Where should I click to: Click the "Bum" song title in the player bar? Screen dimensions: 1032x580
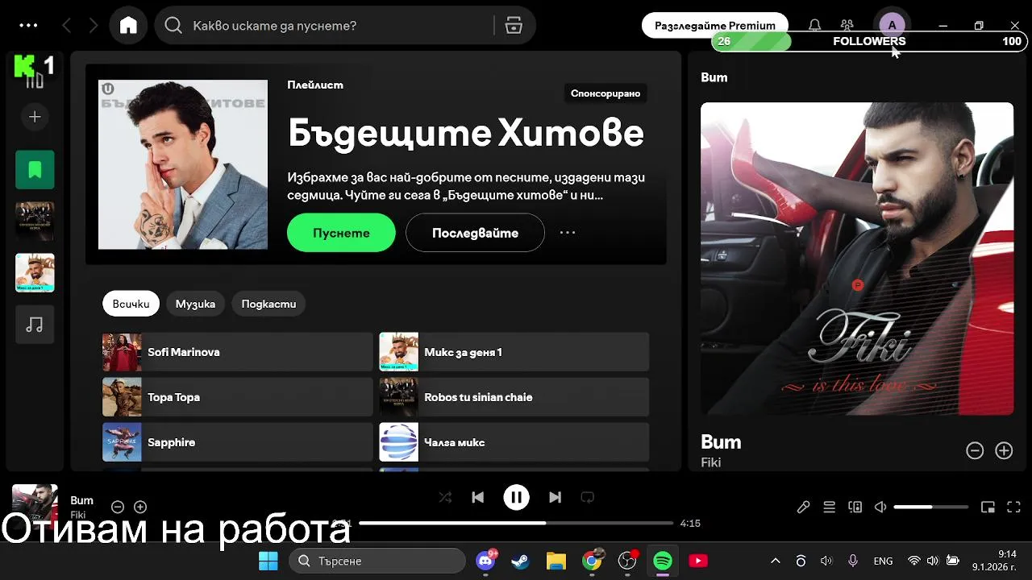click(81, 500)
